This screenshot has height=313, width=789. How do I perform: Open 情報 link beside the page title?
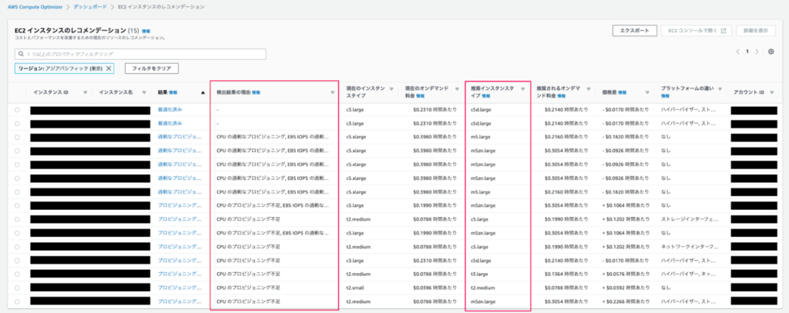[146, 32]
